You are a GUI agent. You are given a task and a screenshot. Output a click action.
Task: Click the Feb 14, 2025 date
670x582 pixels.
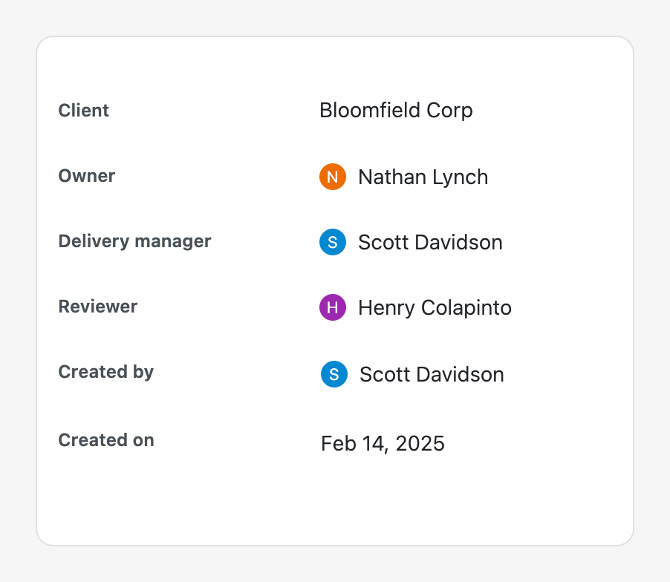tap(383, 444)
